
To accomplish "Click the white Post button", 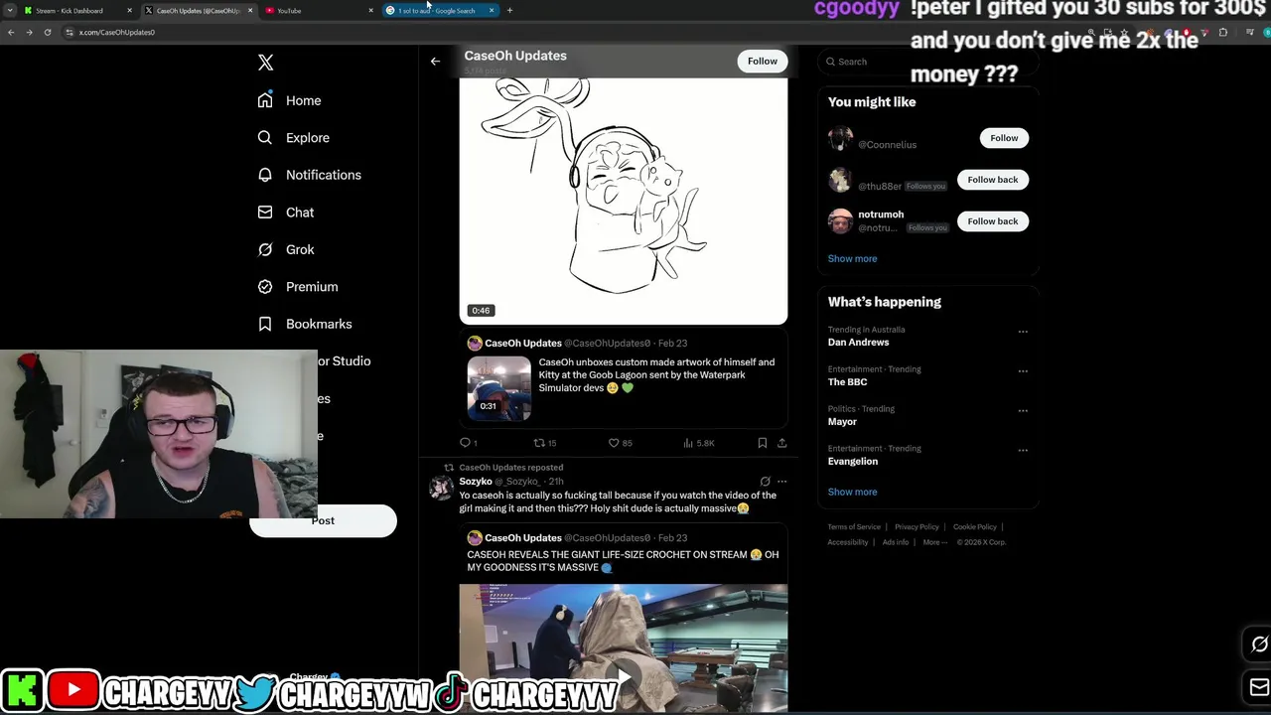I will pyautogui.click(x=323, y=521).
